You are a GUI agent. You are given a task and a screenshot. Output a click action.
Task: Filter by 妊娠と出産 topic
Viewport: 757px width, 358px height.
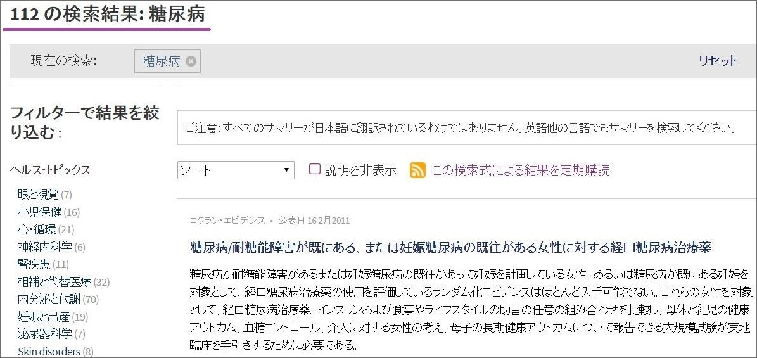(x=44, y=317)
